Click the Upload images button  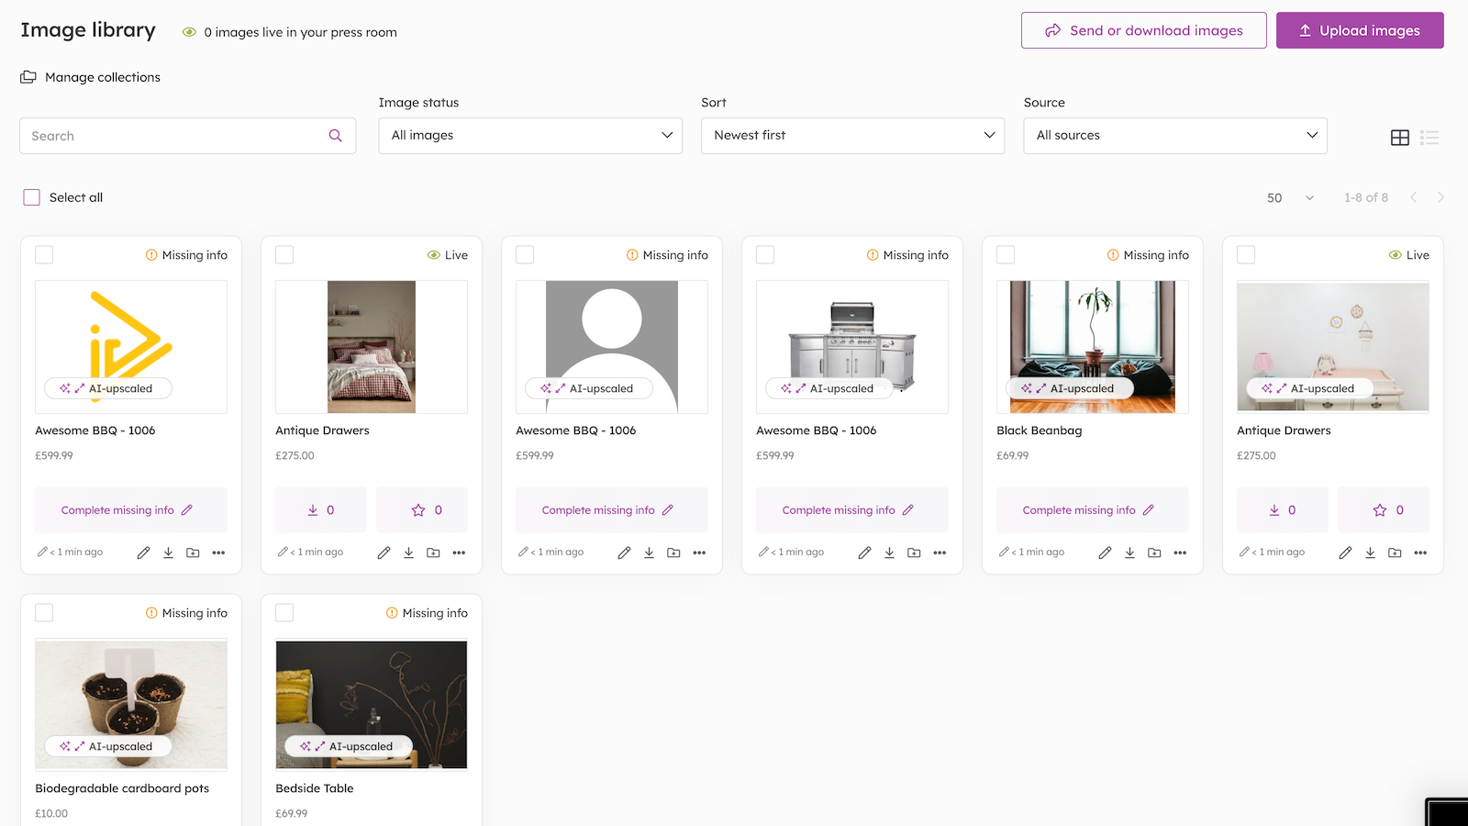[1359, 30]
